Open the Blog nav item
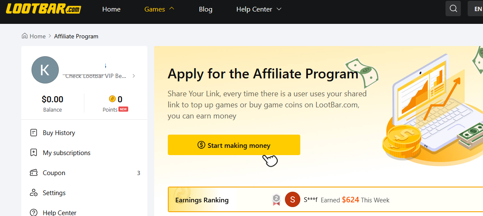This screenshot has height=216, width=483. [205, 9]
